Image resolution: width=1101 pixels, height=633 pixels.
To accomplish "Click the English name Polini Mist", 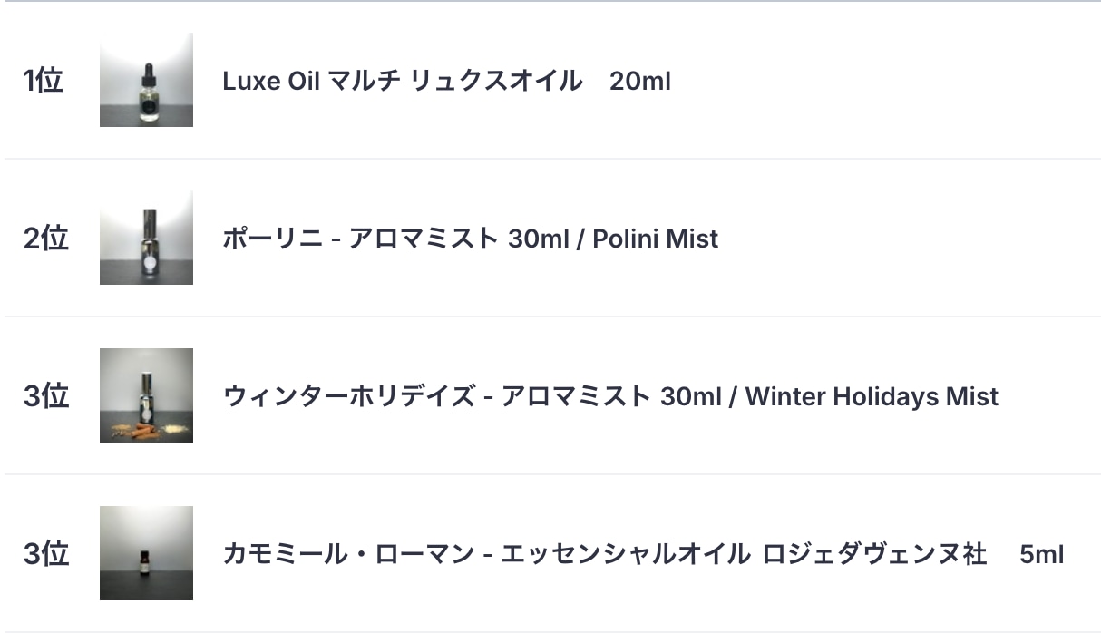I will tap(656, 239).
